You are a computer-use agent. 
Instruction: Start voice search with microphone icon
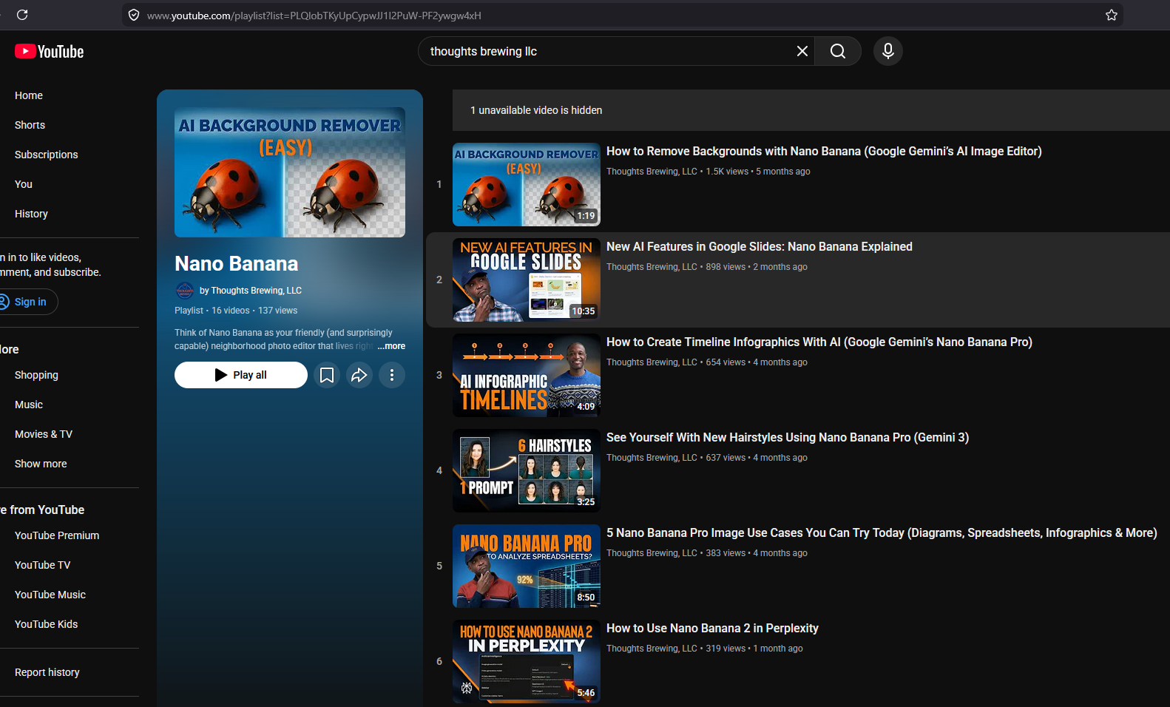point(888,51)
